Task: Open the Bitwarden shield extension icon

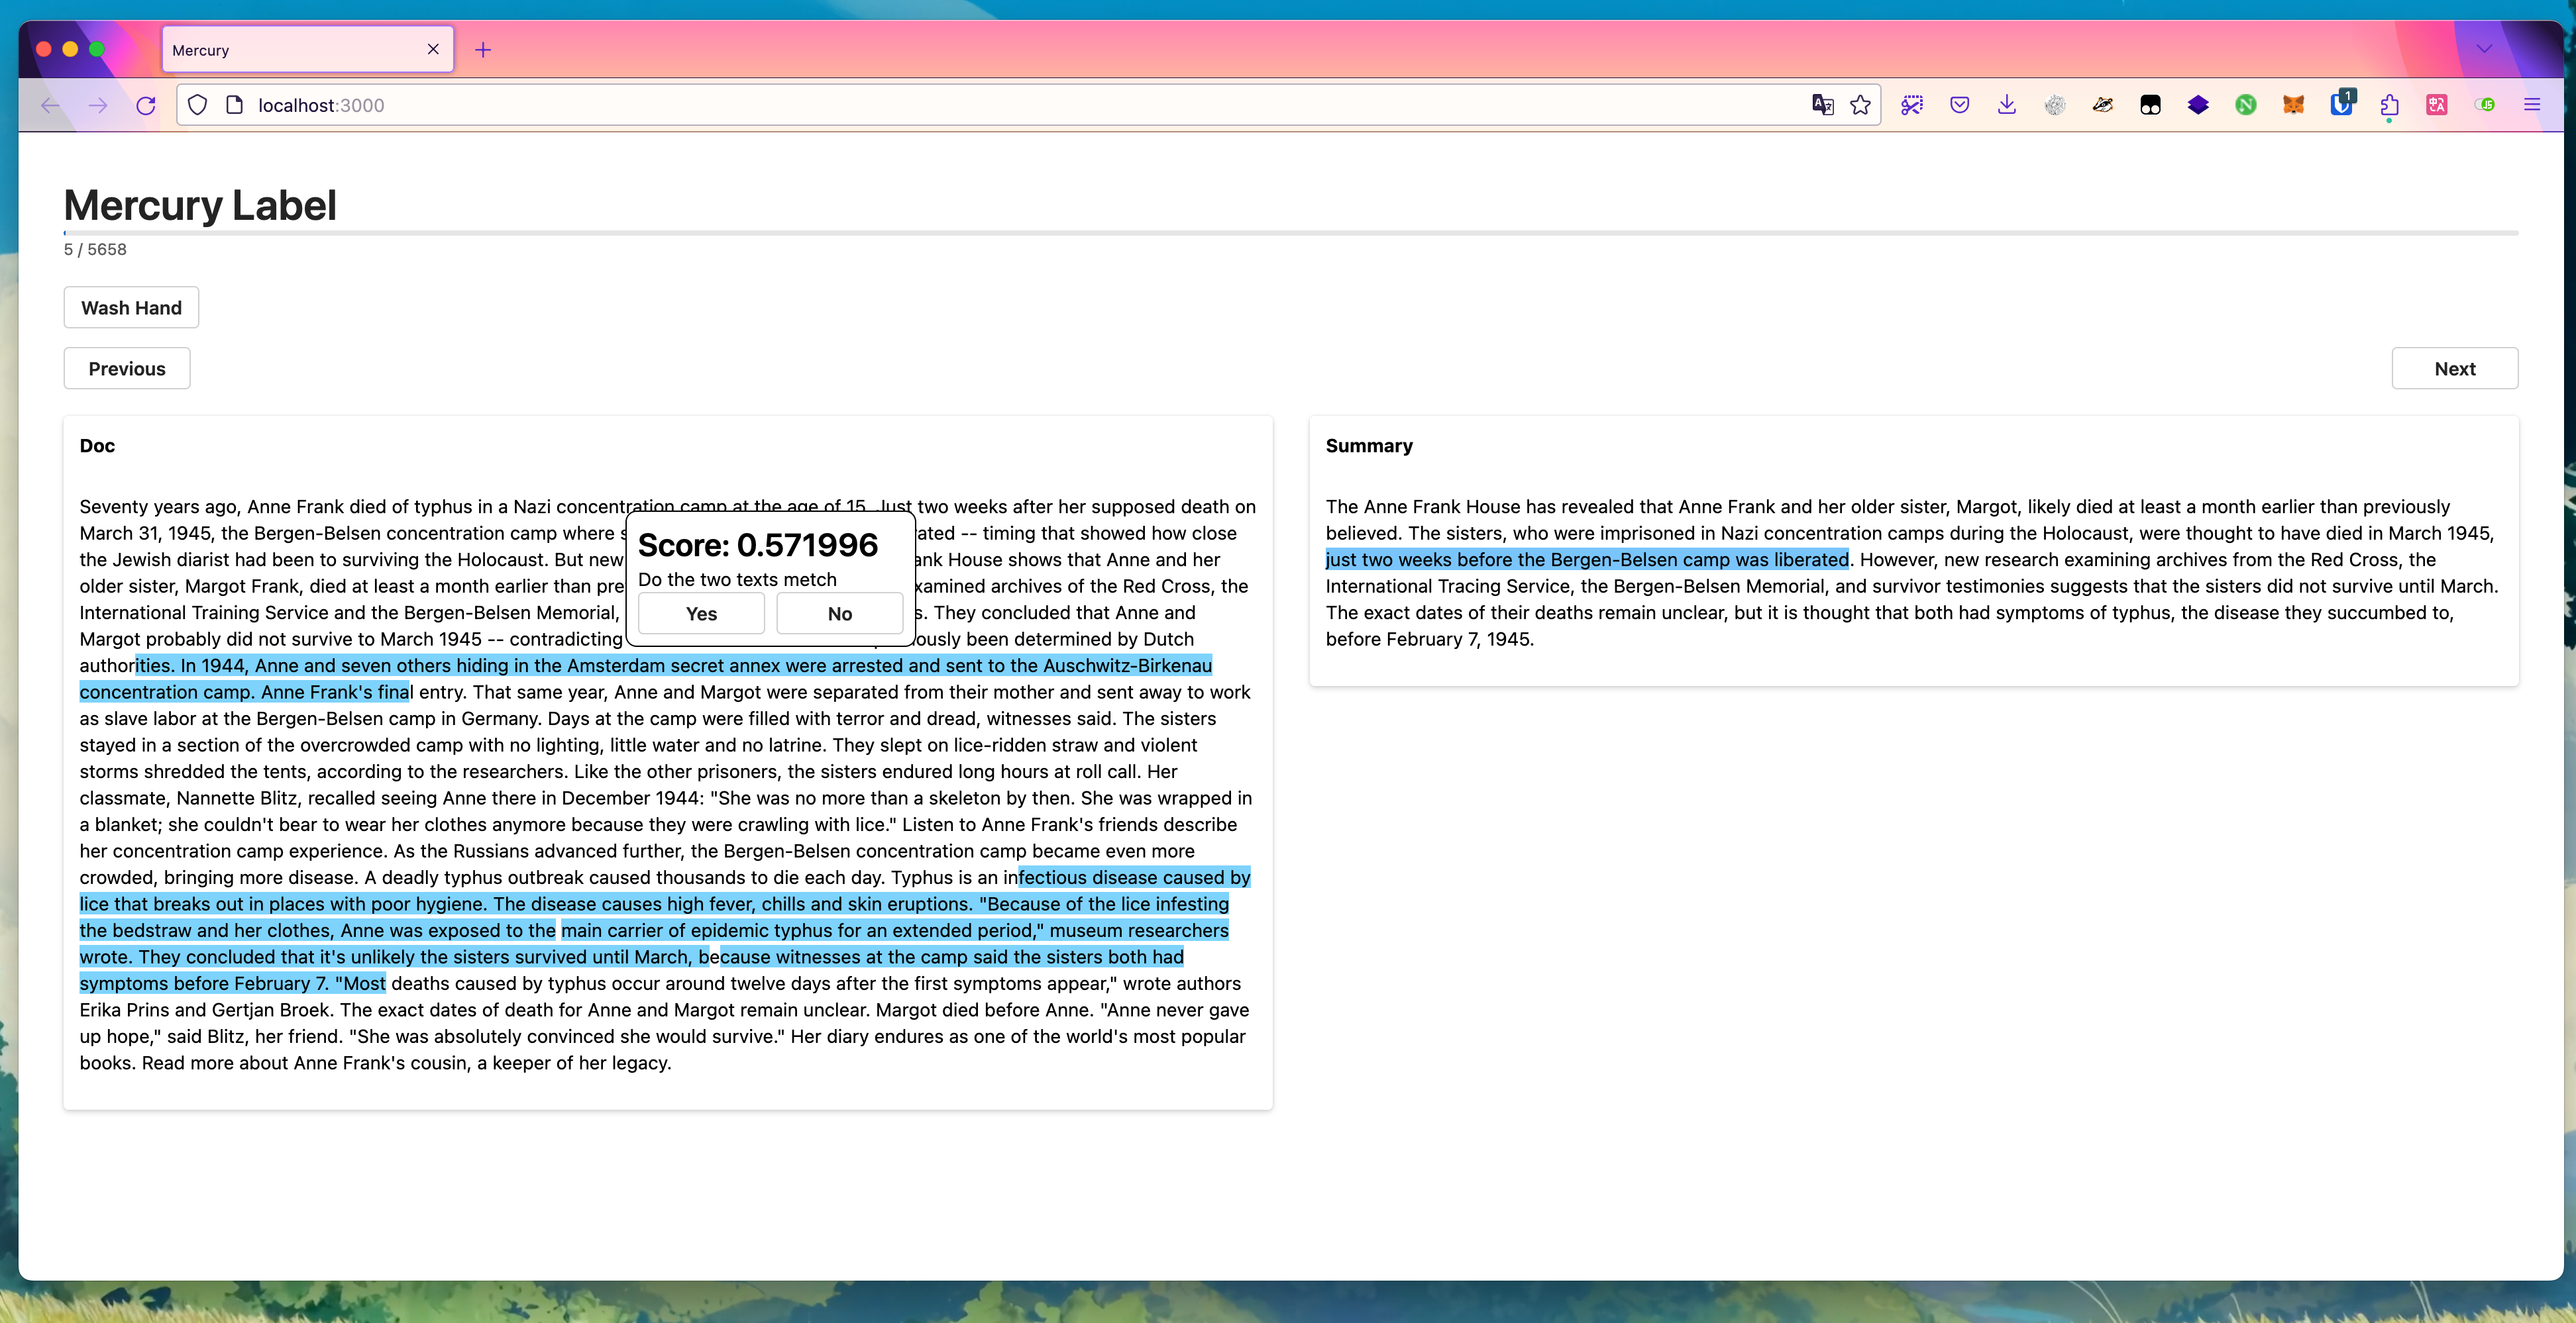Action: (x=2341, y=105)
